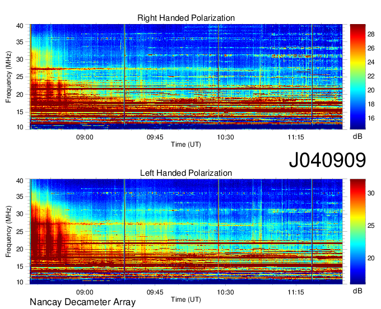Image resolution: width=381 pixels, height=309 pixels.
Task: Click the 10:30 tick under the top plot
Action: (x=225, y=137)
